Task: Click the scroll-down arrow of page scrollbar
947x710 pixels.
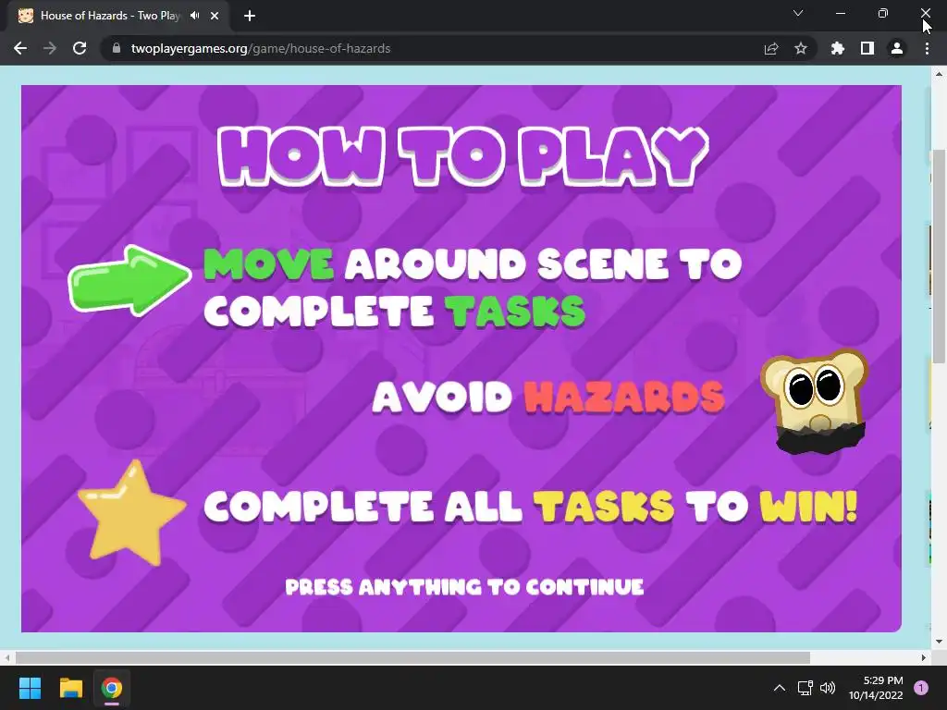Action: tap(939, 642)
